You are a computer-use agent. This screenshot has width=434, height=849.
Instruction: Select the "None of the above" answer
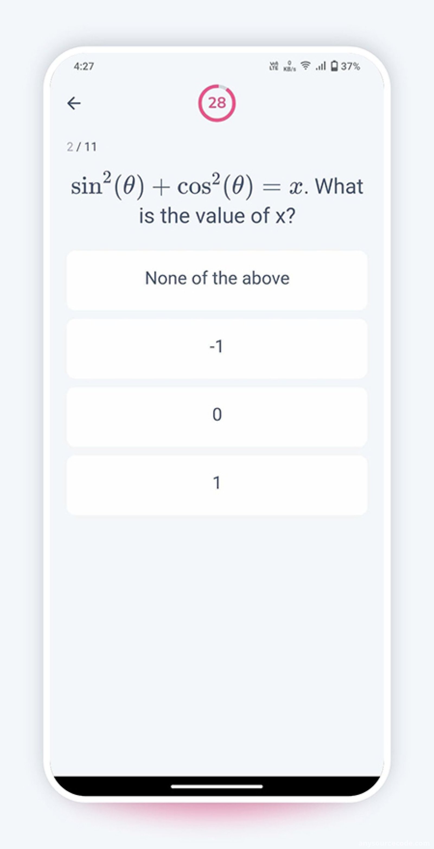pos(217,281)
